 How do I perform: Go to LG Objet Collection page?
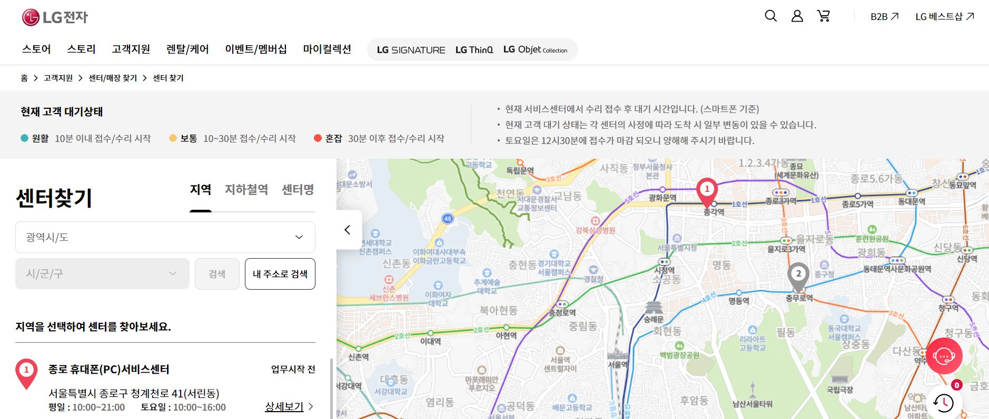535,50
